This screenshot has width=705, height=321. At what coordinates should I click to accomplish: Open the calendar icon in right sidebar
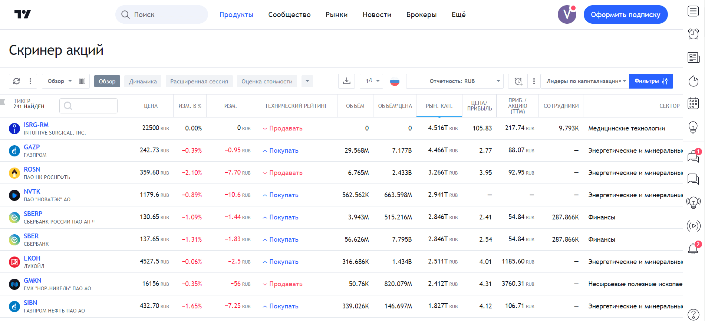point(693,103)
